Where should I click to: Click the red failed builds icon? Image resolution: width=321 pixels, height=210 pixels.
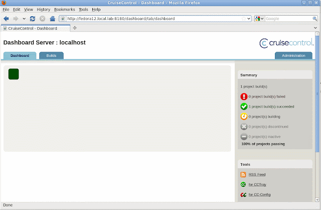[x=244, y=96]
